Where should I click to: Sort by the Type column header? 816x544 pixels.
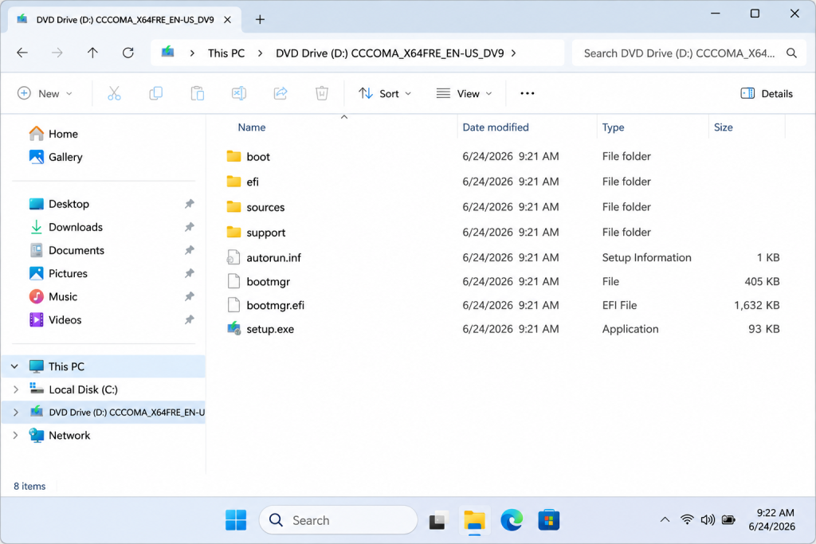tap(613, 127)
